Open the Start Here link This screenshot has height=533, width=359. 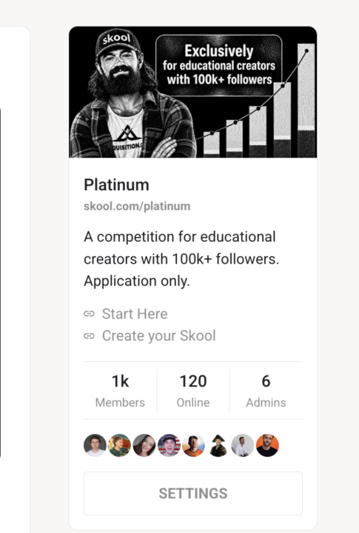135,314
